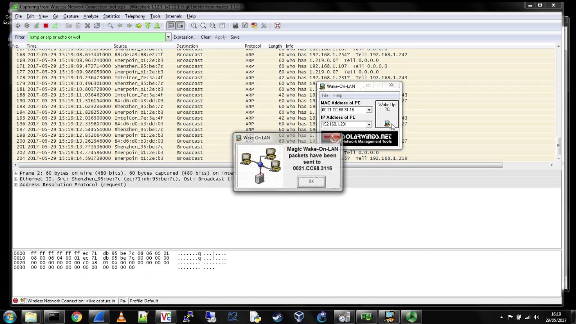
Task: Reload the capture file icon
Action: [97, 26]
